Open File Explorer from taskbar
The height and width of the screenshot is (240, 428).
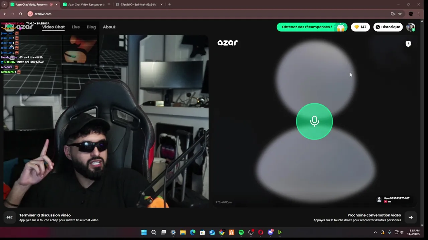pyautogui.click(x=183, y=232)
